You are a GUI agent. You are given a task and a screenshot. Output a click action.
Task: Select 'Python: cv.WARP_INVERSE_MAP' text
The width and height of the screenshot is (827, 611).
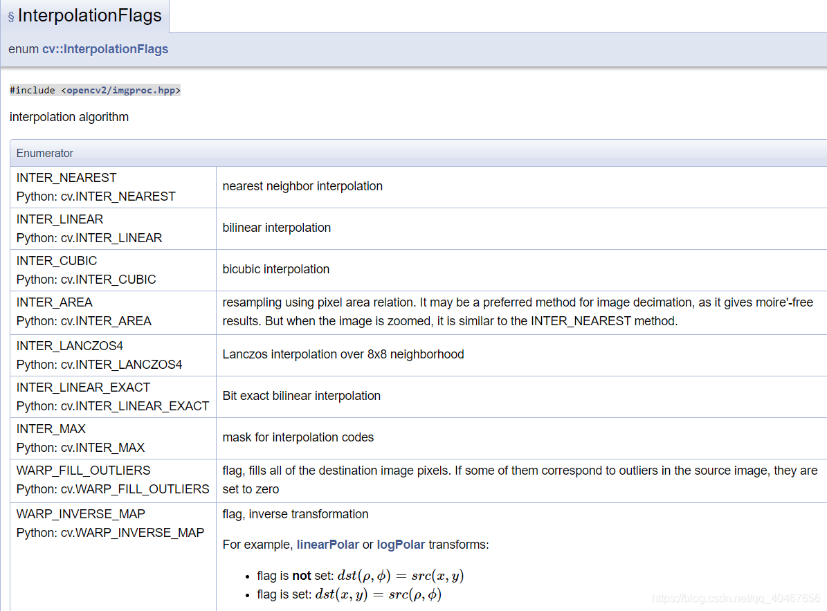tap(110, 533)
